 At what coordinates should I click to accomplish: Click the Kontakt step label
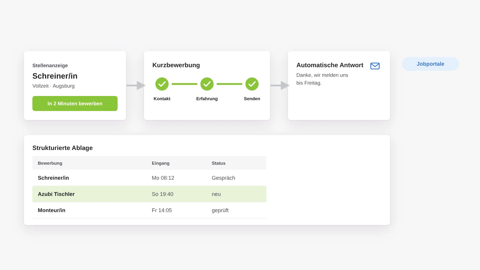click(162, 99)
